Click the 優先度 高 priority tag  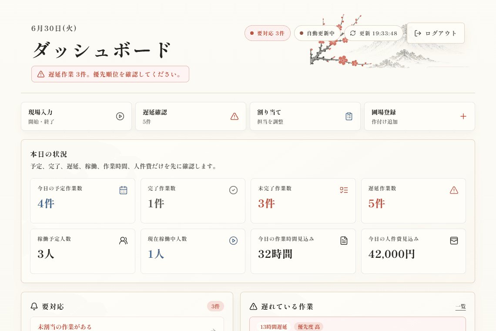click(309, 327)
